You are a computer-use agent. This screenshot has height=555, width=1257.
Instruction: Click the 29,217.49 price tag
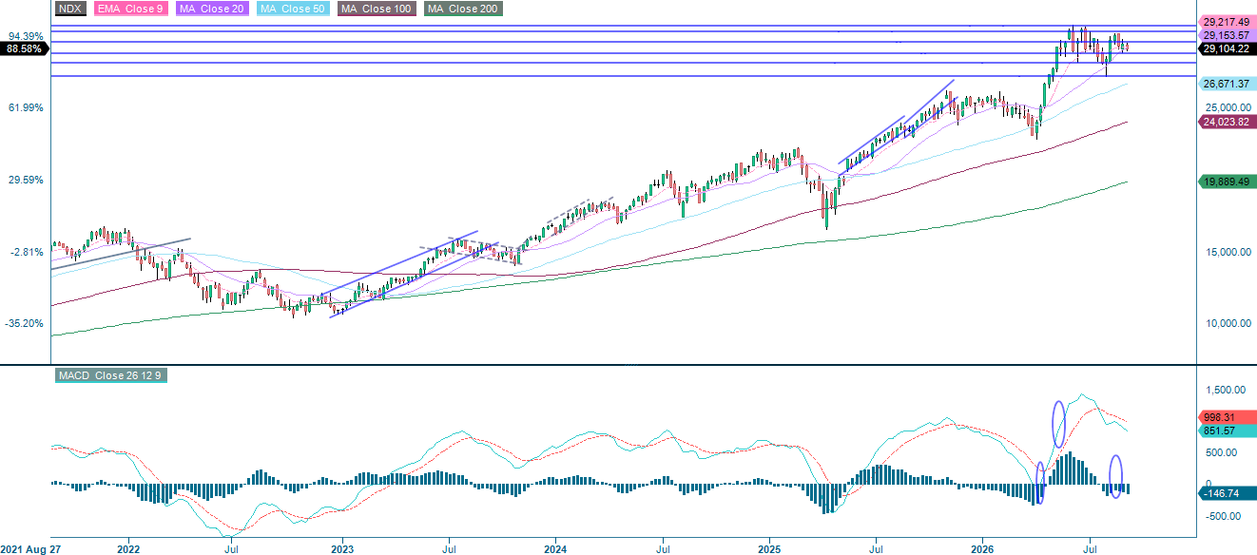pos(1226,22)
